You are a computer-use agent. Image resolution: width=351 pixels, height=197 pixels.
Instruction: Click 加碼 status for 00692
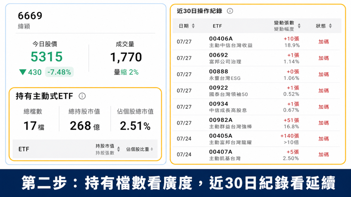click(x=324, y=58)
